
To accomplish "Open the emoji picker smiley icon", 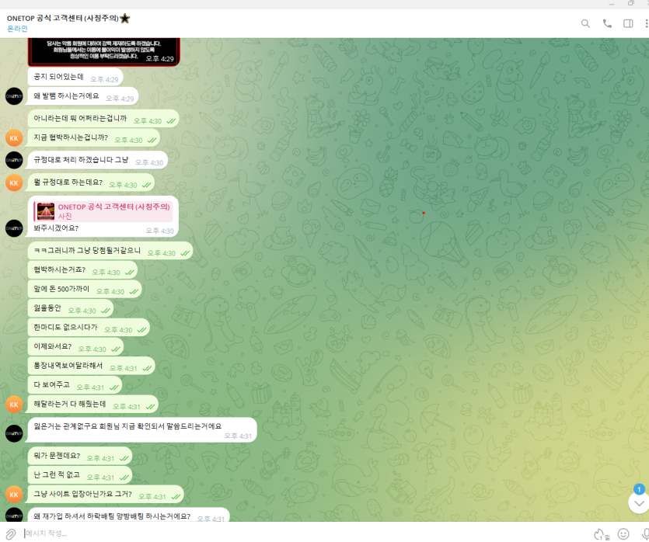I will (x=623, y=533).
